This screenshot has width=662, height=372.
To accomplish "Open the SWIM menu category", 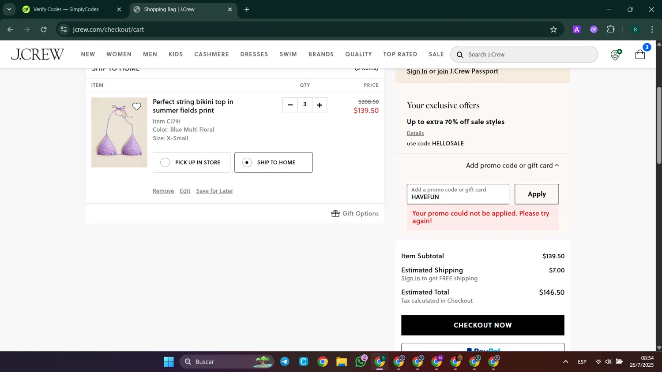I will pyautogui.click(x=288, y=54).
